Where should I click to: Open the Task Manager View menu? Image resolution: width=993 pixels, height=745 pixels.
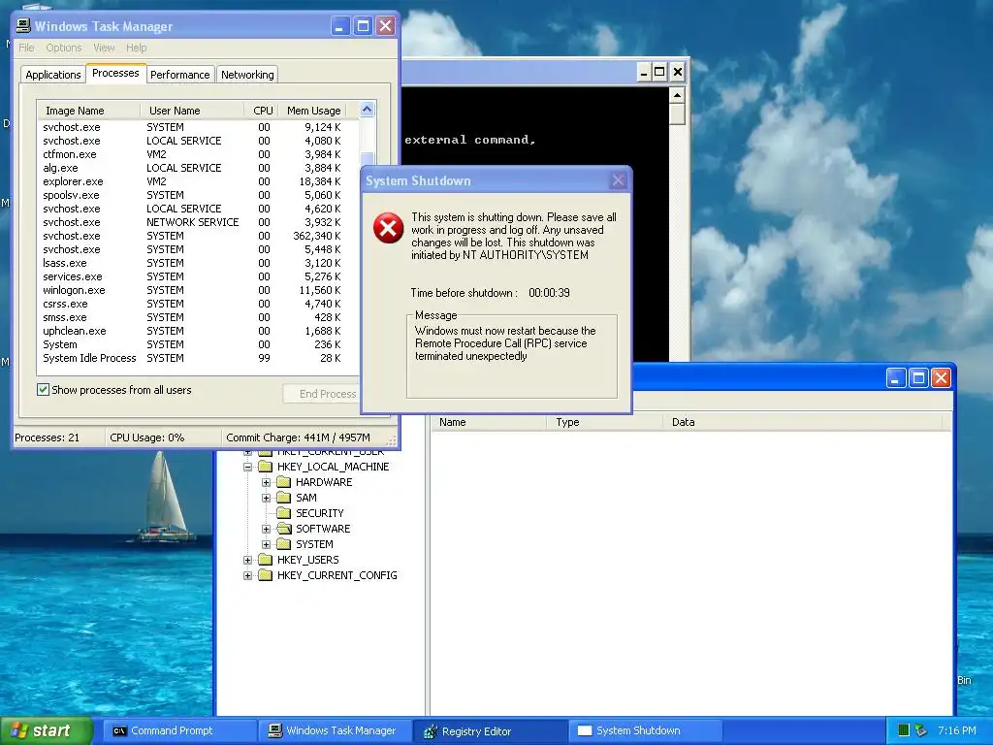[x=104, y=48]
